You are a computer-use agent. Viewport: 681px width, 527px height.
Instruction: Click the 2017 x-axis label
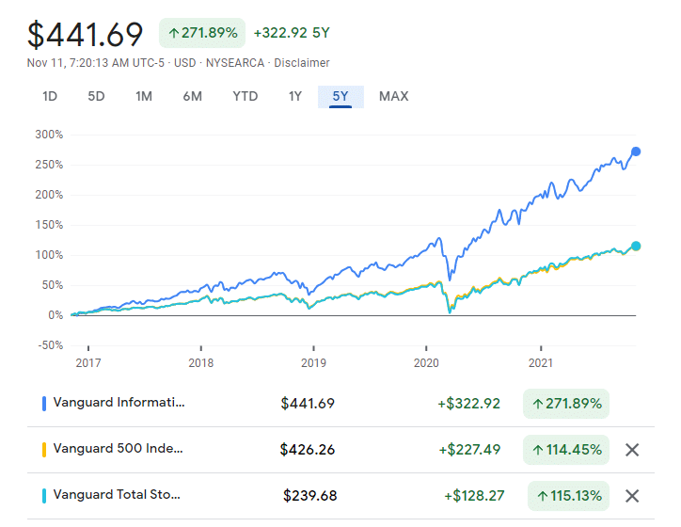(x=88, y=362)
